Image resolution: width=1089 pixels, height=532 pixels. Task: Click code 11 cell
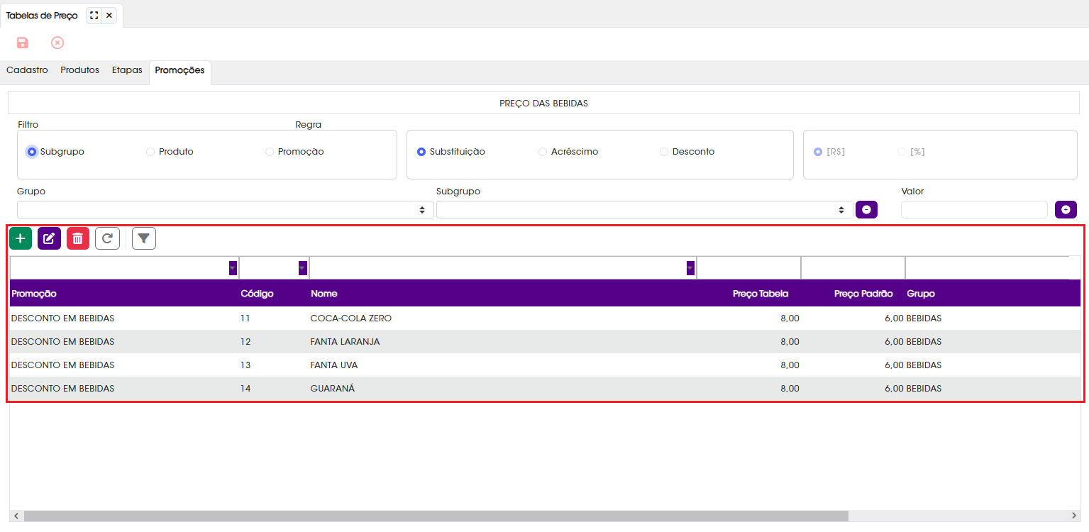click(245, 318)
